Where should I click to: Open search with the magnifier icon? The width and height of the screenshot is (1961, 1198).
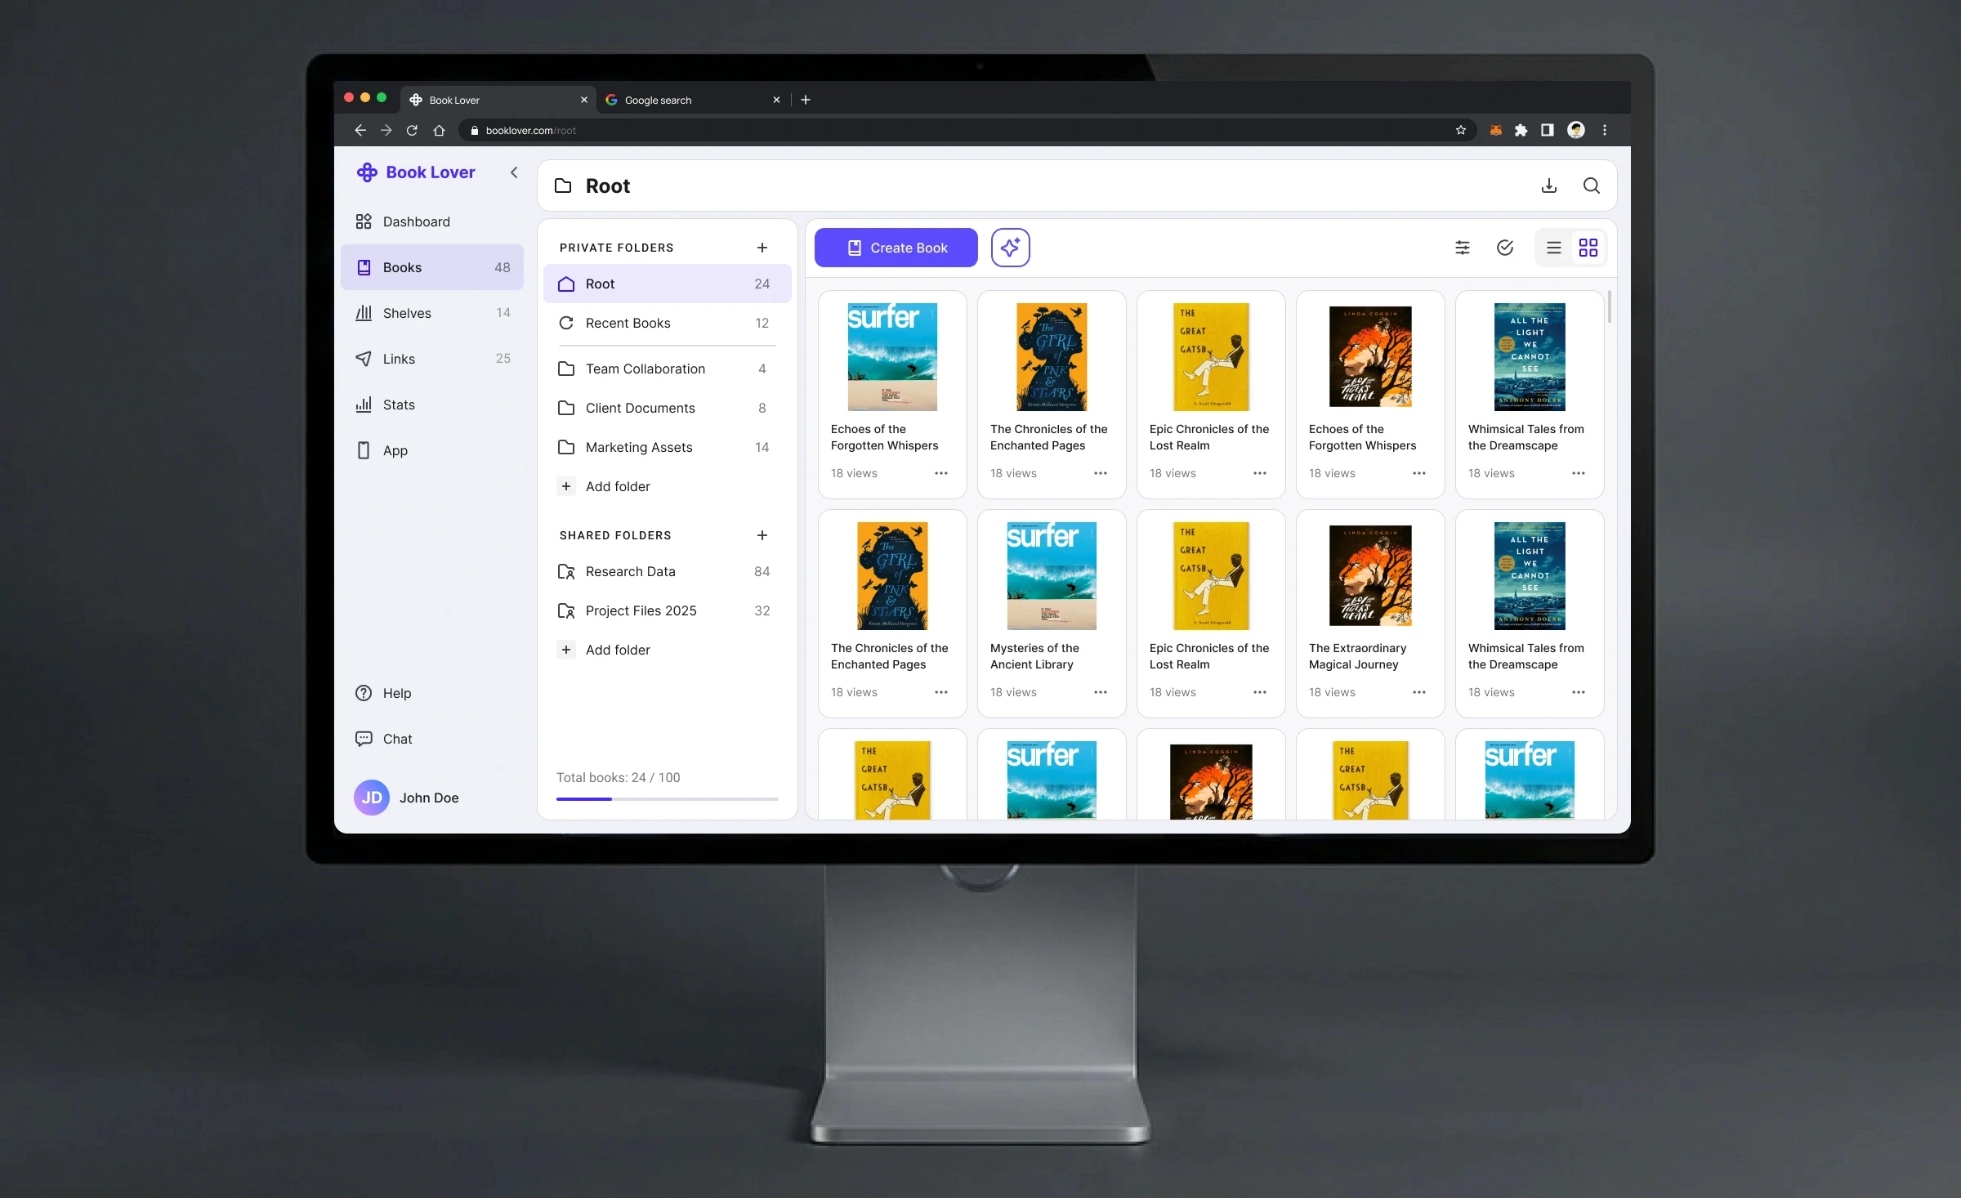coord(1591,186)
